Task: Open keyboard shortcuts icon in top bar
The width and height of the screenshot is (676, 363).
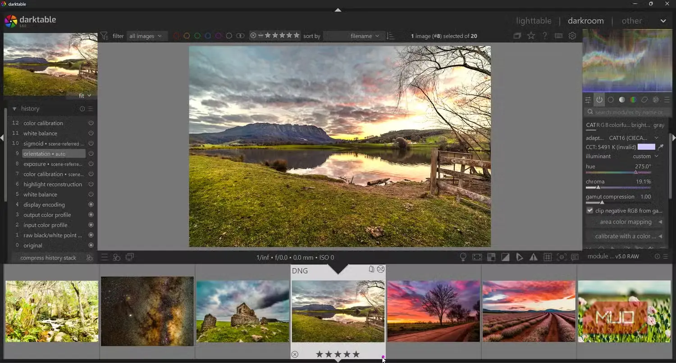Action: tap(559, 36)
